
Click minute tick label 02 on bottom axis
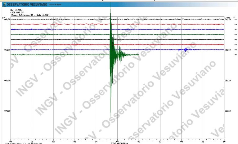pos(53,142)
